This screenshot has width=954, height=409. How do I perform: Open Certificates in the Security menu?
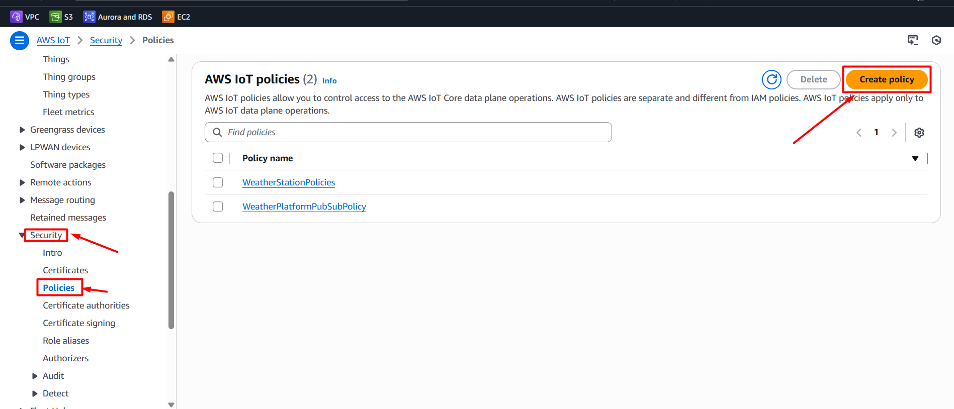click(65, 270)
